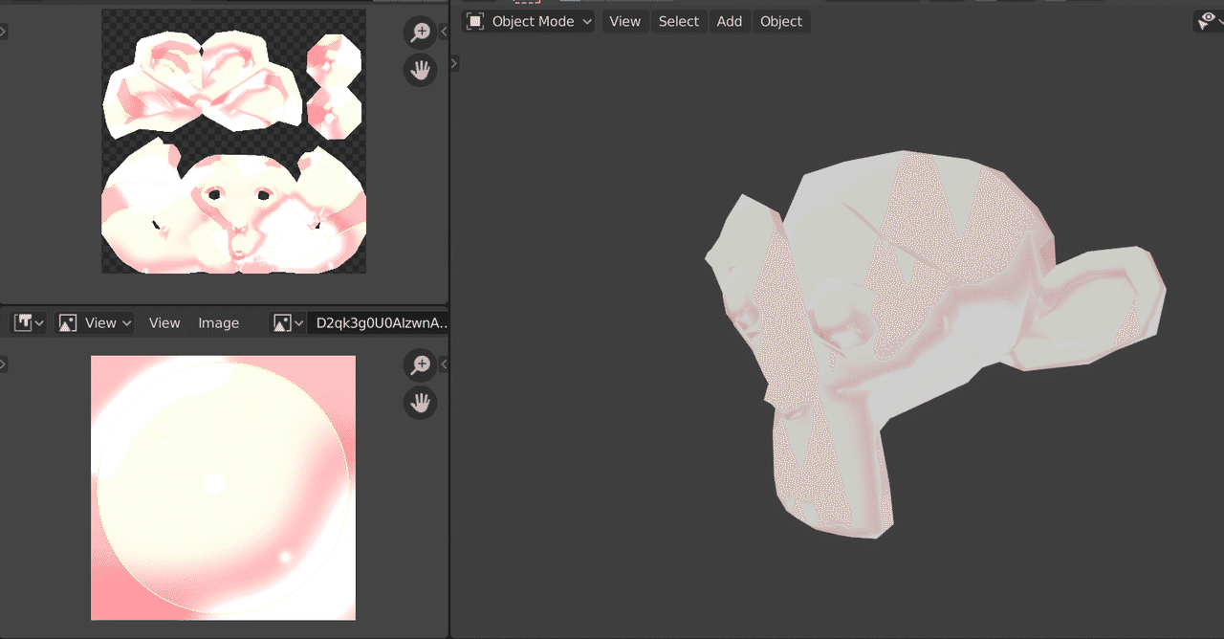Click the zoom magnifier in the pink texture editor

tap(420, 364)
